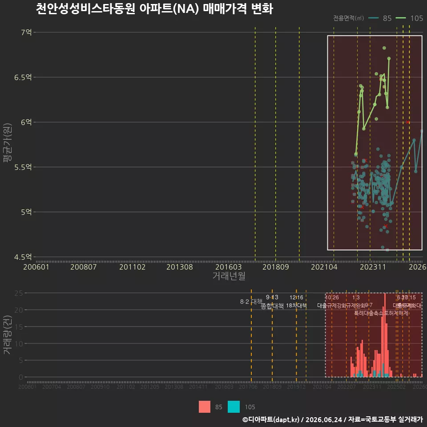Image resolution: width=427 pixels, height=427 pixels.
Task: Click the green 105 line legend entry at top
Action: point(409,18)
